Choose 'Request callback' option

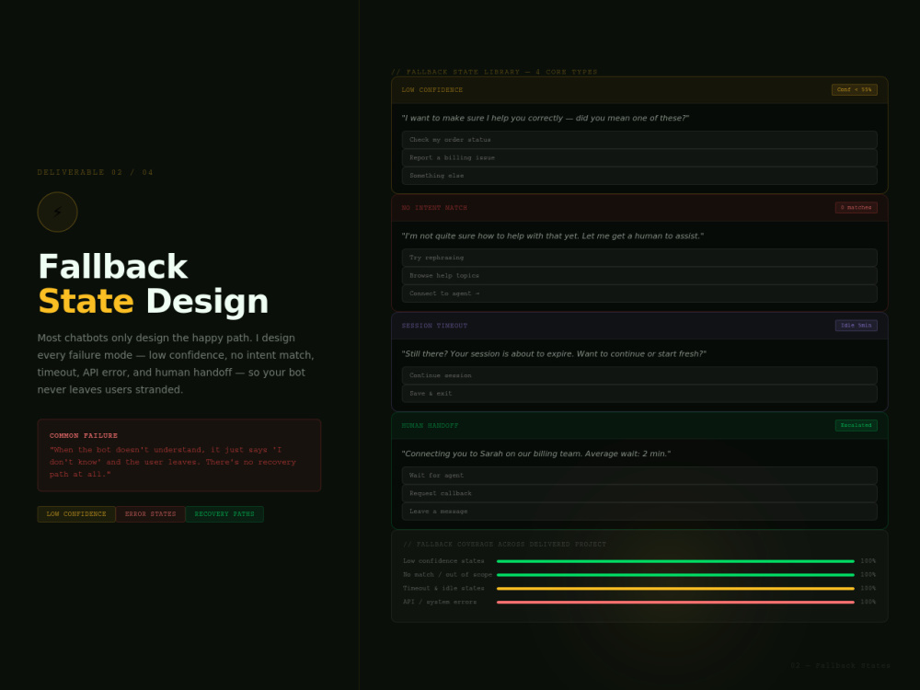pos(639,493)
